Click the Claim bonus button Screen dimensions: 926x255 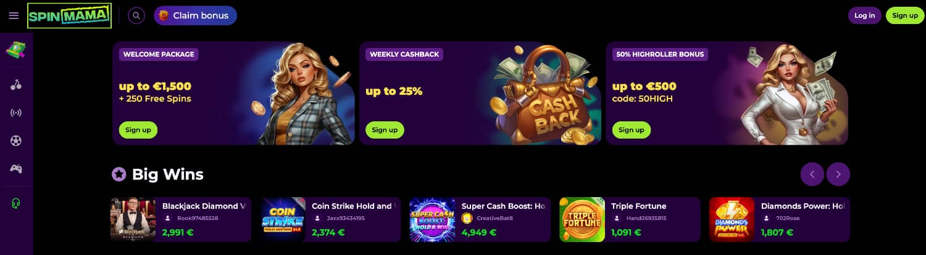[195, 15]
